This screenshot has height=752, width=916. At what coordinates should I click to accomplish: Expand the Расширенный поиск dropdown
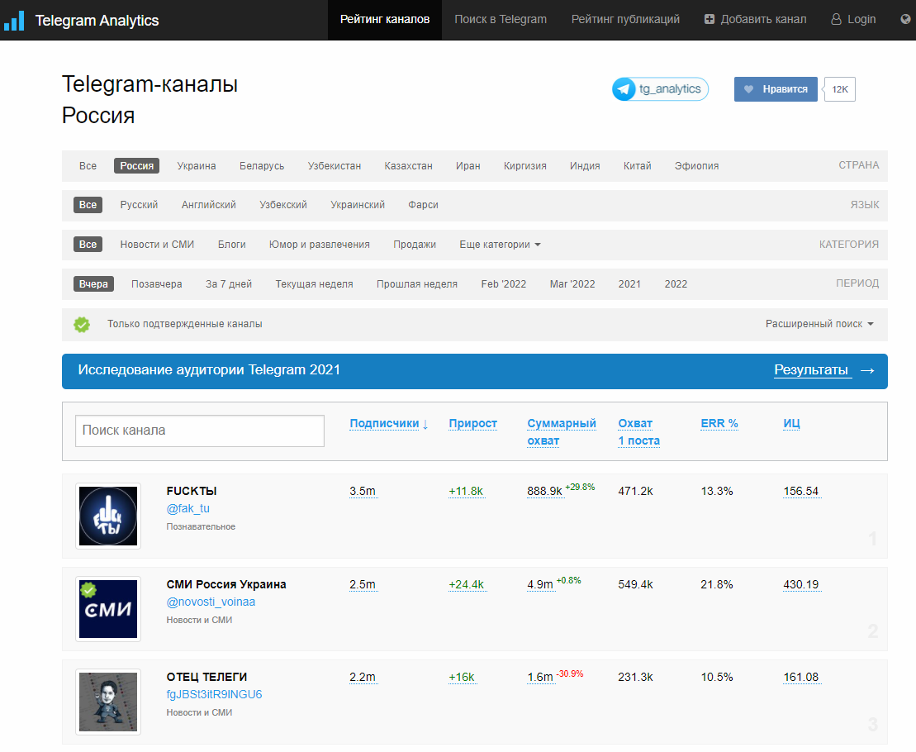click(819, 324)
